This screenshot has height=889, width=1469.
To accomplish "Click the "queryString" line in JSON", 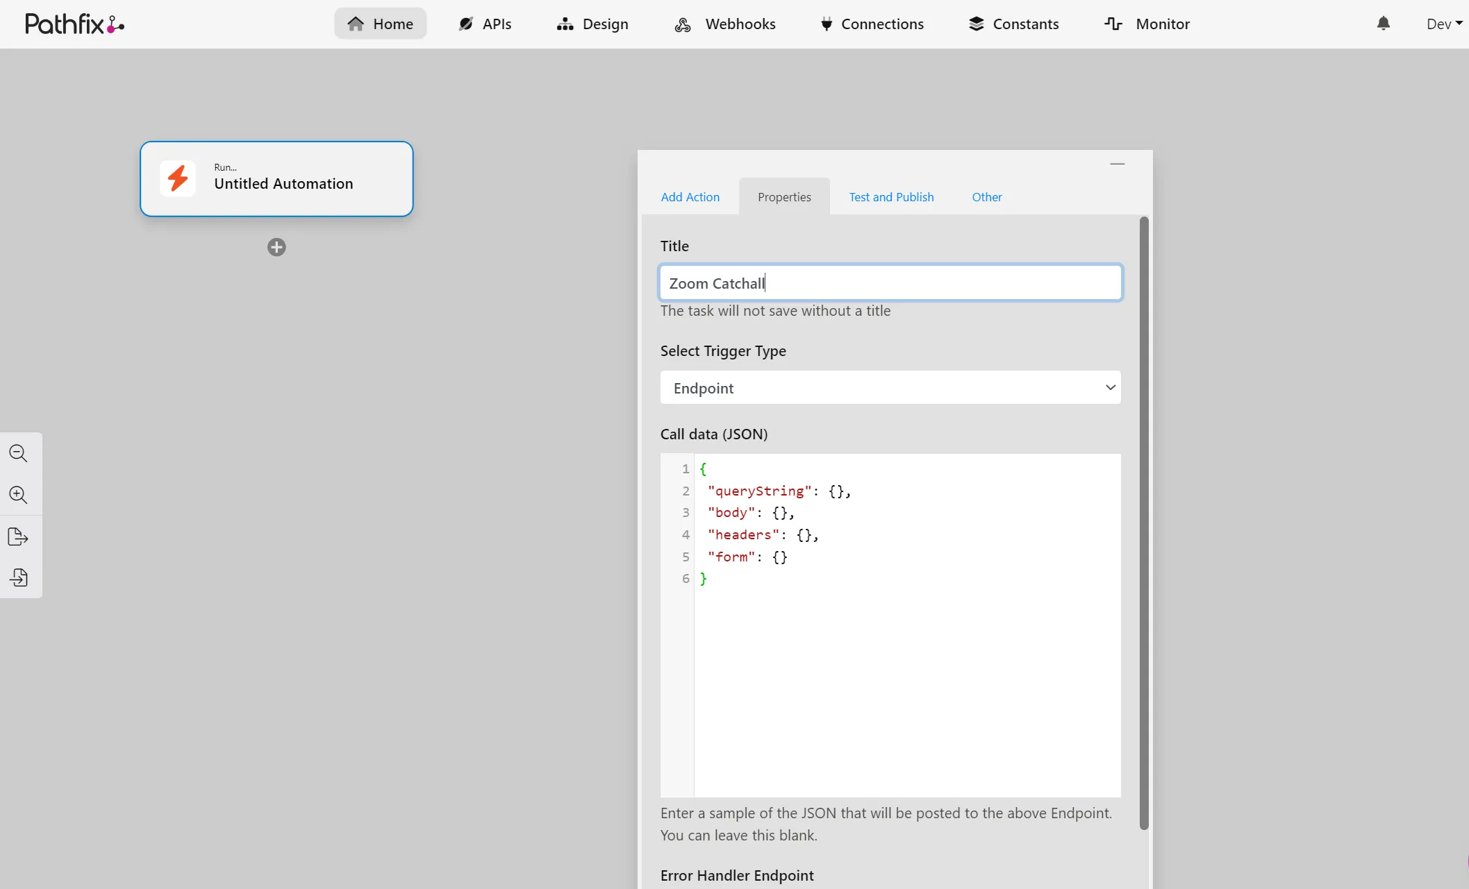I will tap(779, 491).
